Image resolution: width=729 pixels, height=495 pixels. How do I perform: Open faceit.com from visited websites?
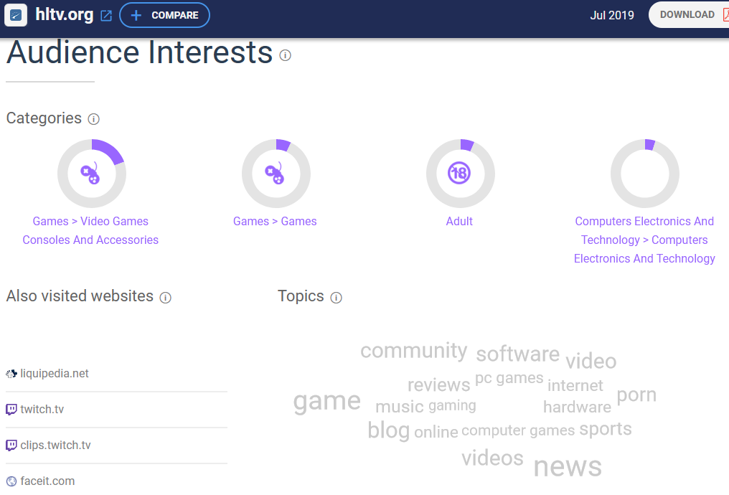(x=47, y=481)
